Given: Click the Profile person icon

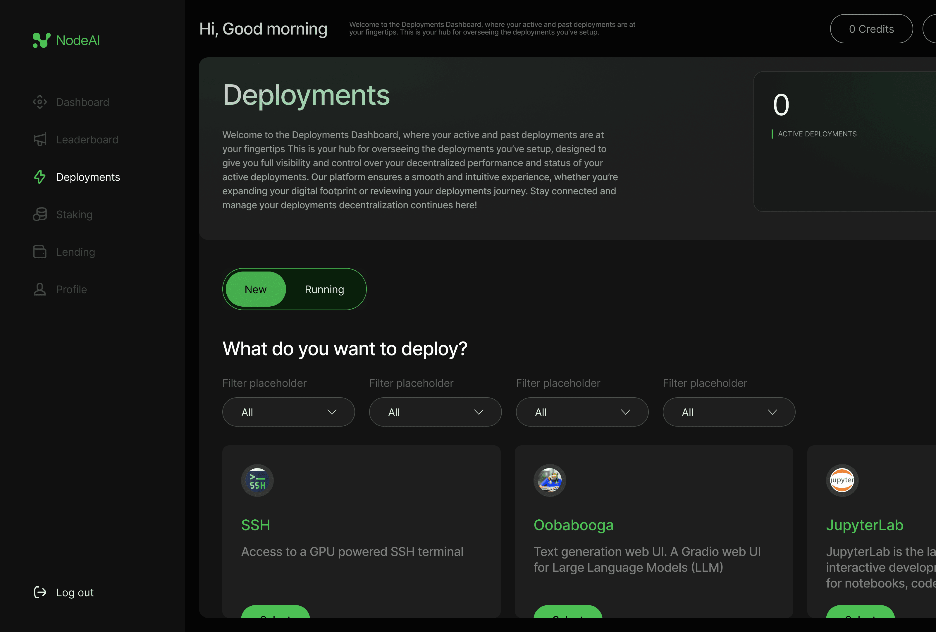Looking at the screenshot, I should 39,289.
